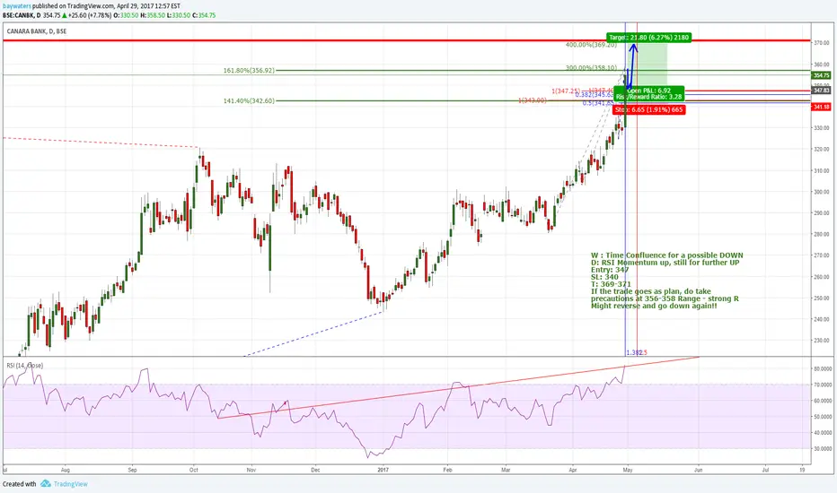Click the '161.80%(356.92)' Fibonacci label
Image resolution: width=837 pixels, height=493 pixels.
249,70
